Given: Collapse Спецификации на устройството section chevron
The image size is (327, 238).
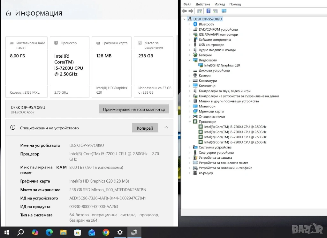Looking at the screenshot, I should point(166,127).
